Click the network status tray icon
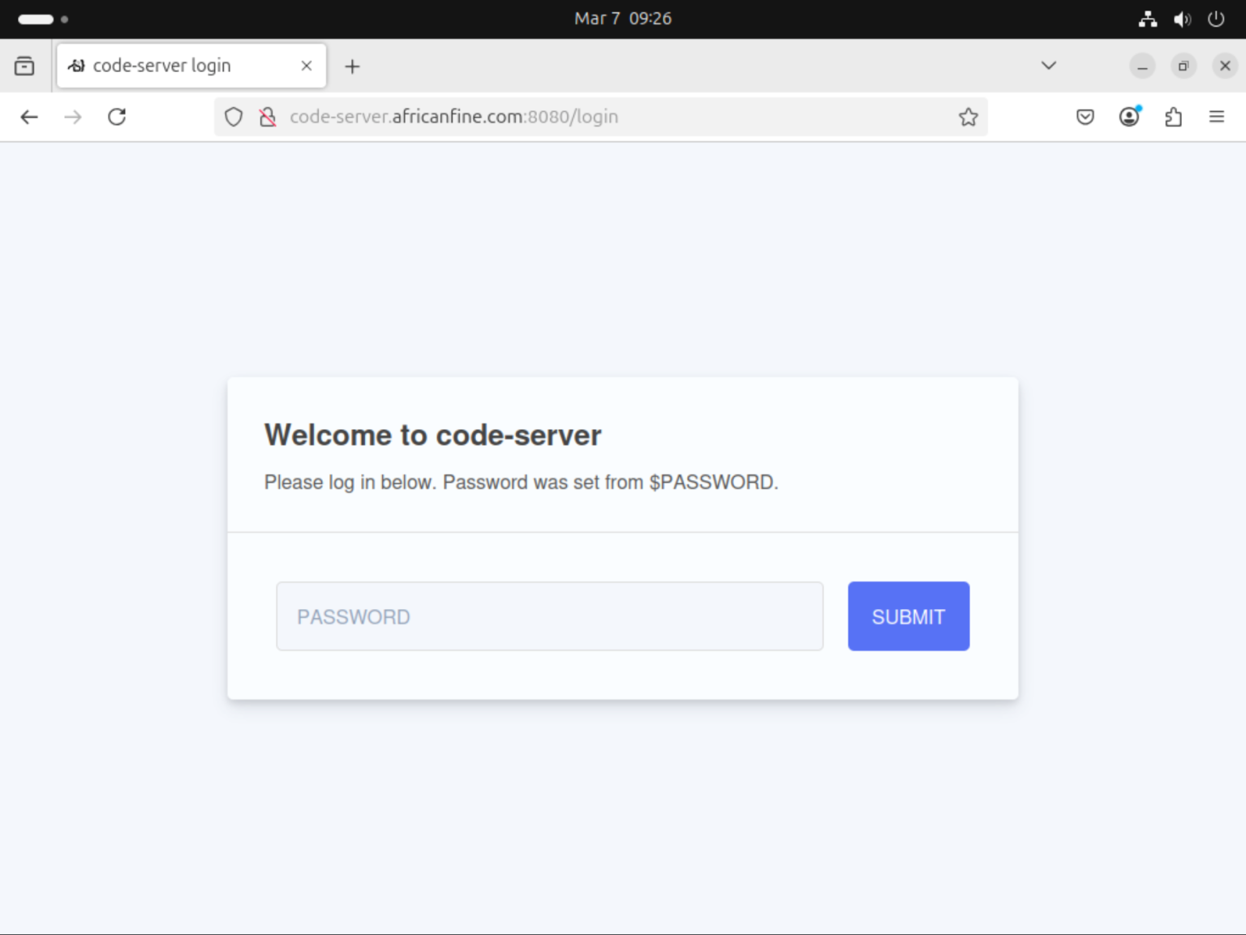 pos(1147,19)
